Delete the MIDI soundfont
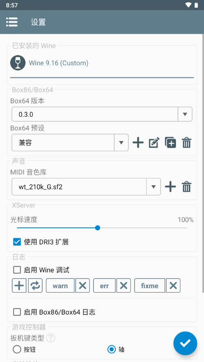The height and width of the screenshot is (362, 204). click(187, 186)
